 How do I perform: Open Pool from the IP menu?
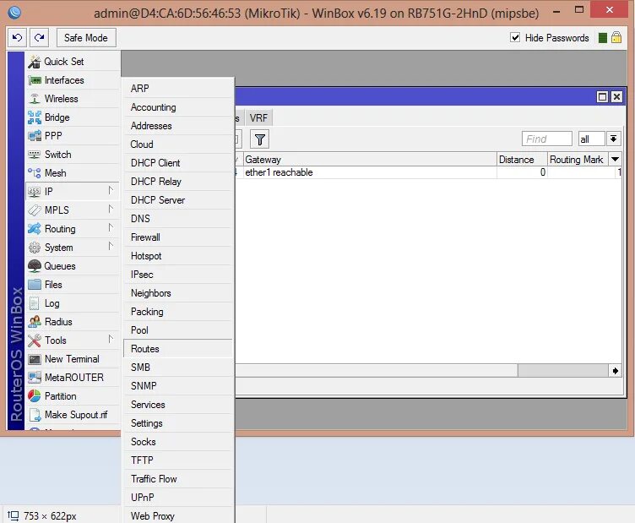pos(178,330)
